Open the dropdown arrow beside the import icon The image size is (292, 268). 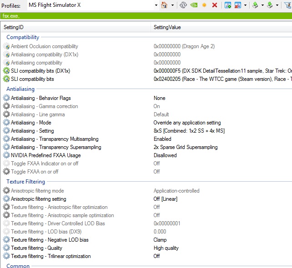(277, 5)
